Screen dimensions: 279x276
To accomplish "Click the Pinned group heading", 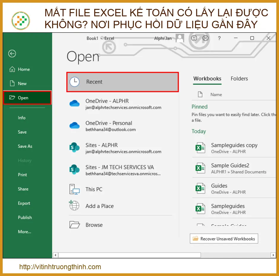I will 200,107.
